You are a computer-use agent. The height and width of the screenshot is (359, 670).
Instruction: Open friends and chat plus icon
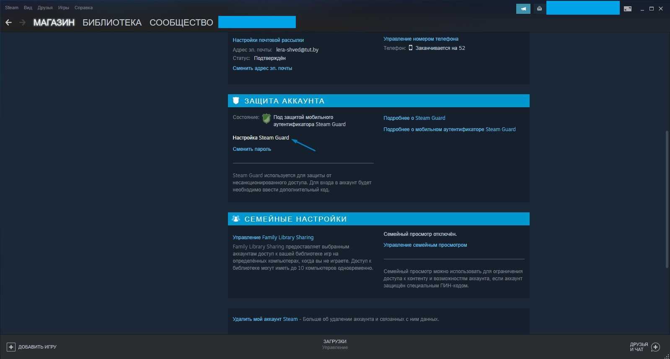point(656,347)
